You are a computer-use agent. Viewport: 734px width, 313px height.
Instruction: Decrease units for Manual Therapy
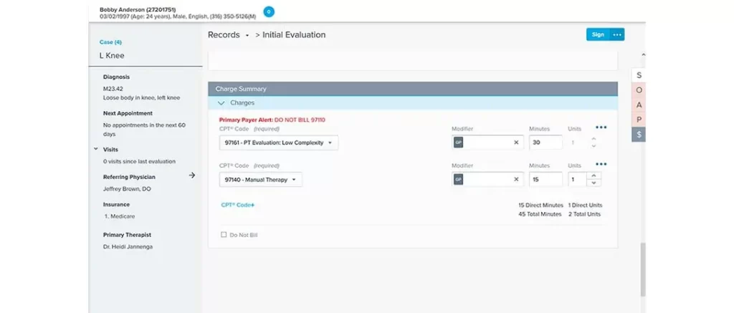click(594, 183)
